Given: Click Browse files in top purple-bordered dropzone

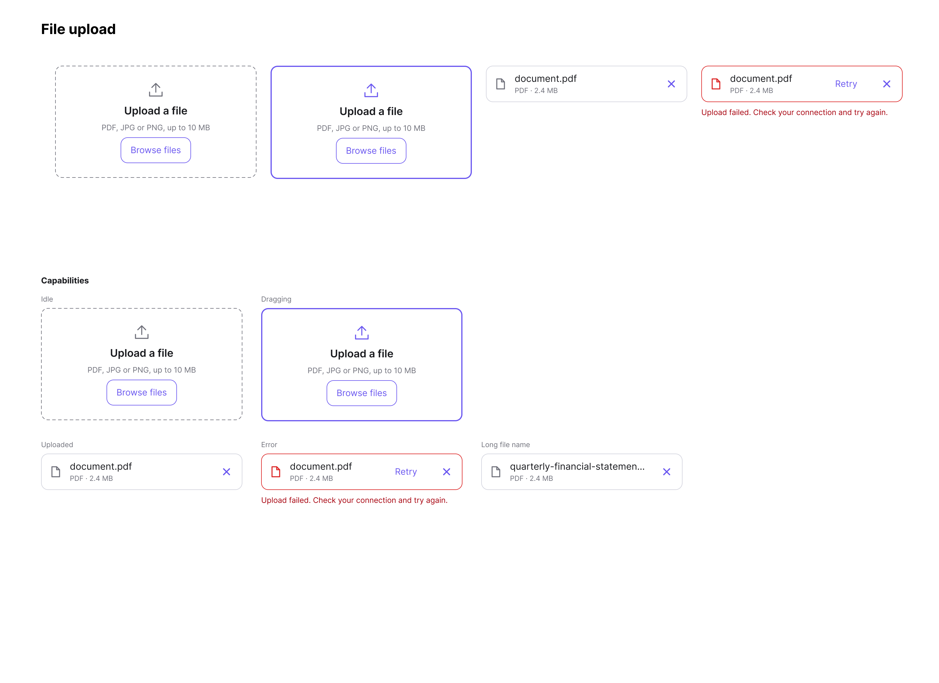Looking at the screenshot, I should tap(371, 151).
